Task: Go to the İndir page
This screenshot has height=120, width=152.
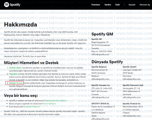Action: 118,5
